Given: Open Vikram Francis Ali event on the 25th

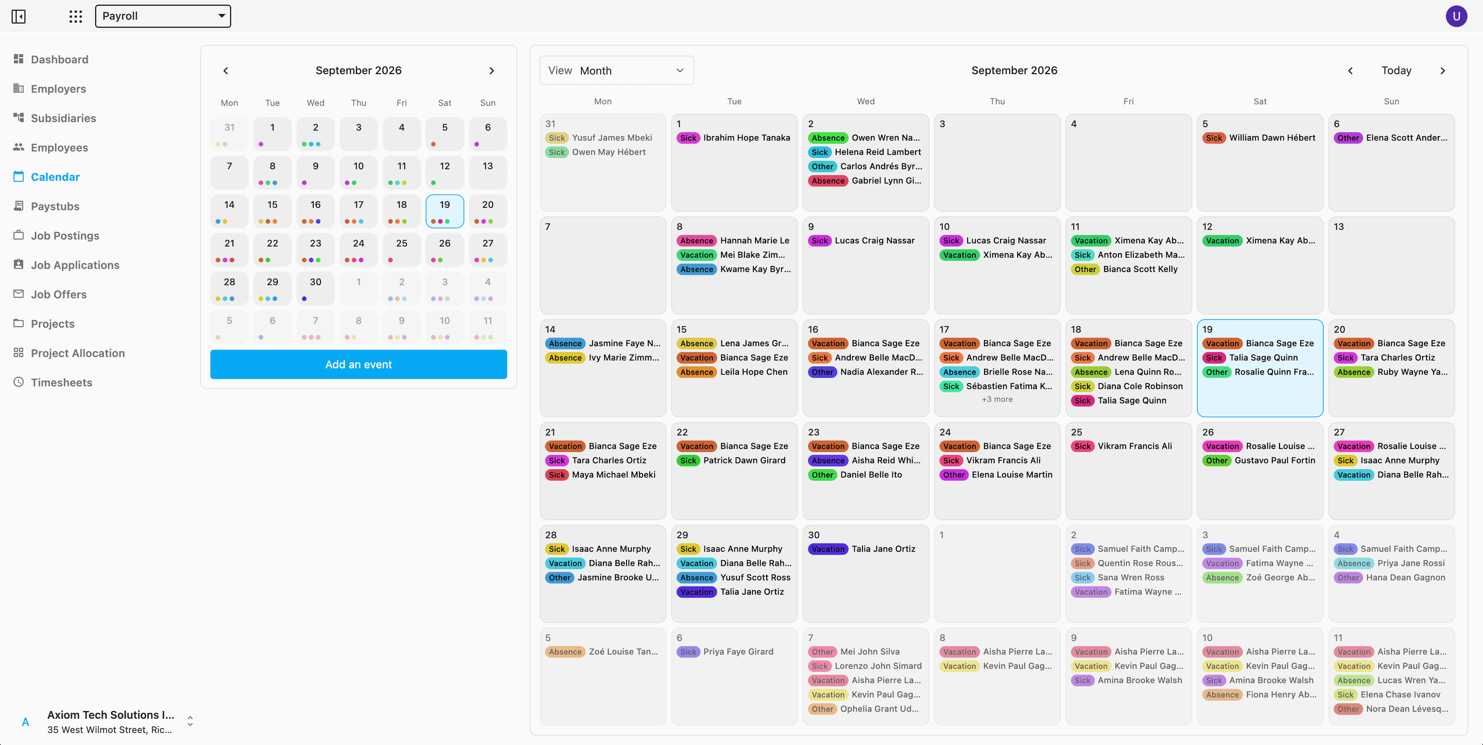Looking at the screenshot, I should coord(1128,447).
